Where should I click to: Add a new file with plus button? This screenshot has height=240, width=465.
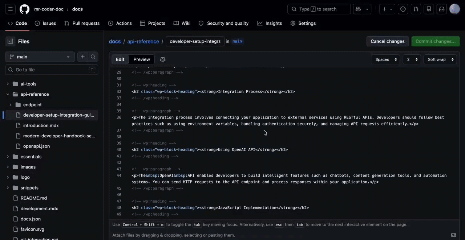point(83,57)
